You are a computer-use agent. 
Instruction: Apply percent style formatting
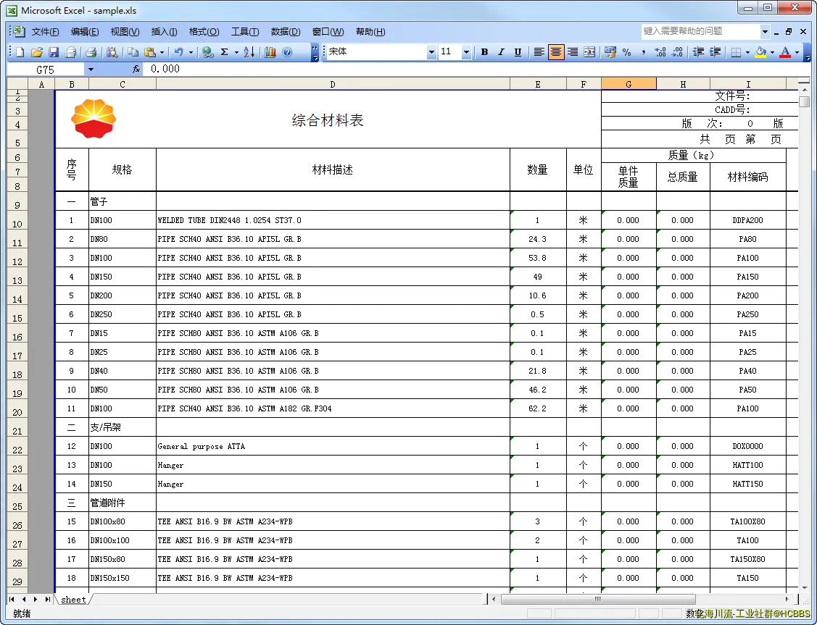(627, 52)
